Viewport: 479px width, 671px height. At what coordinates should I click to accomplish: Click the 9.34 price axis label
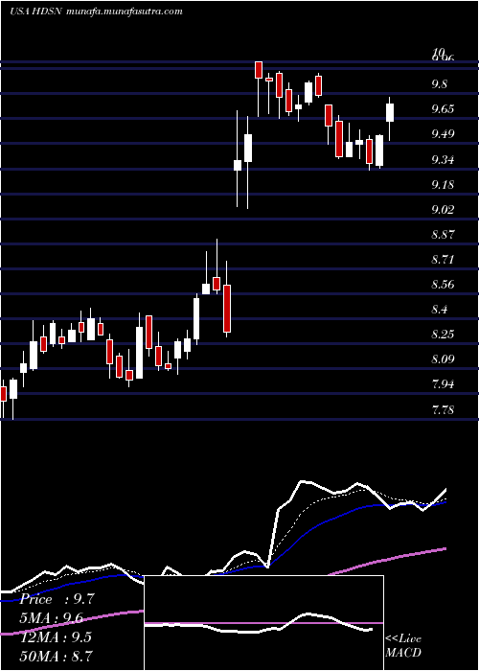(443, 160)
